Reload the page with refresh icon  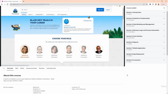point(8,4)
